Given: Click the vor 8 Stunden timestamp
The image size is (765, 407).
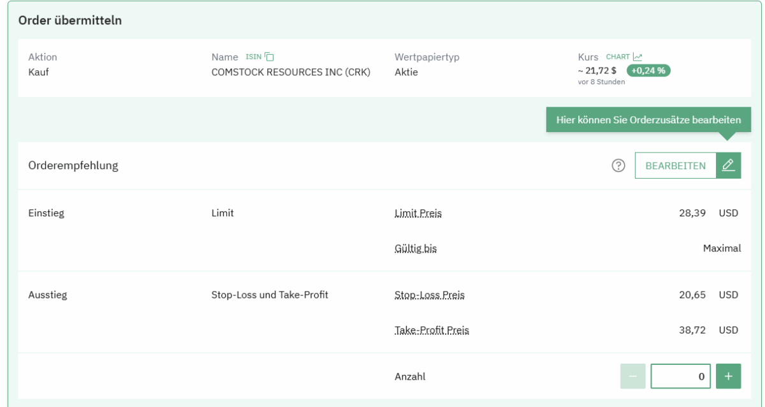Looking at the screenshot, I should 601,82.
